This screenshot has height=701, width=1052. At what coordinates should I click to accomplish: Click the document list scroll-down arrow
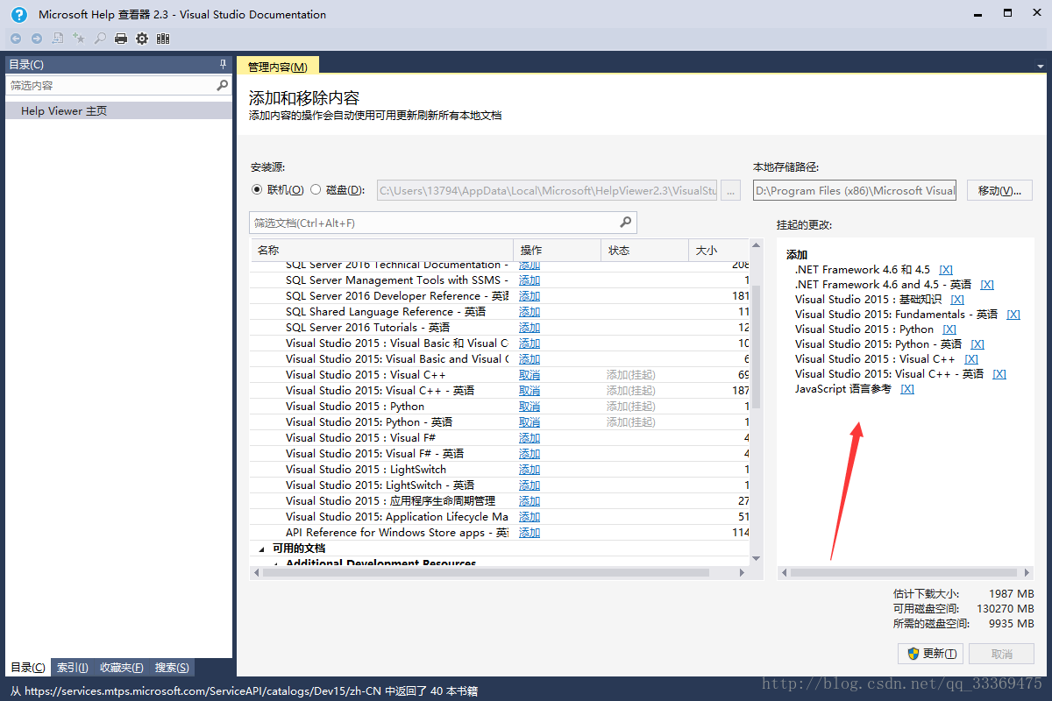(x=757, y=557)
